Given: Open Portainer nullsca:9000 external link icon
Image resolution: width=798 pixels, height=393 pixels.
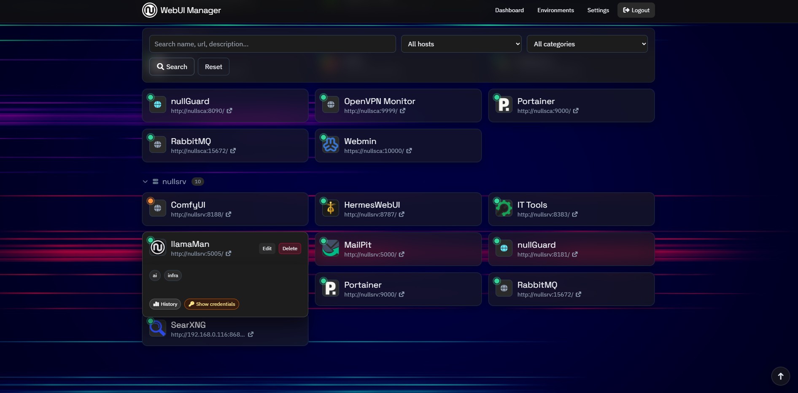Looking at the screenshot, I should point(576,111).
